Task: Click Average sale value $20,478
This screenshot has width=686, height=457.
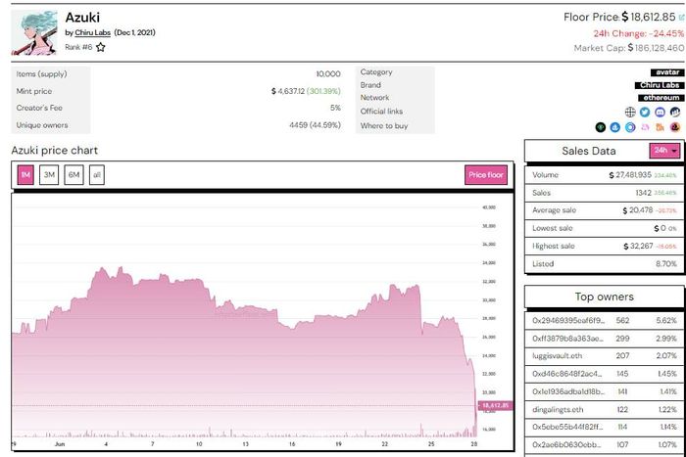Action: tap(637, 210)
